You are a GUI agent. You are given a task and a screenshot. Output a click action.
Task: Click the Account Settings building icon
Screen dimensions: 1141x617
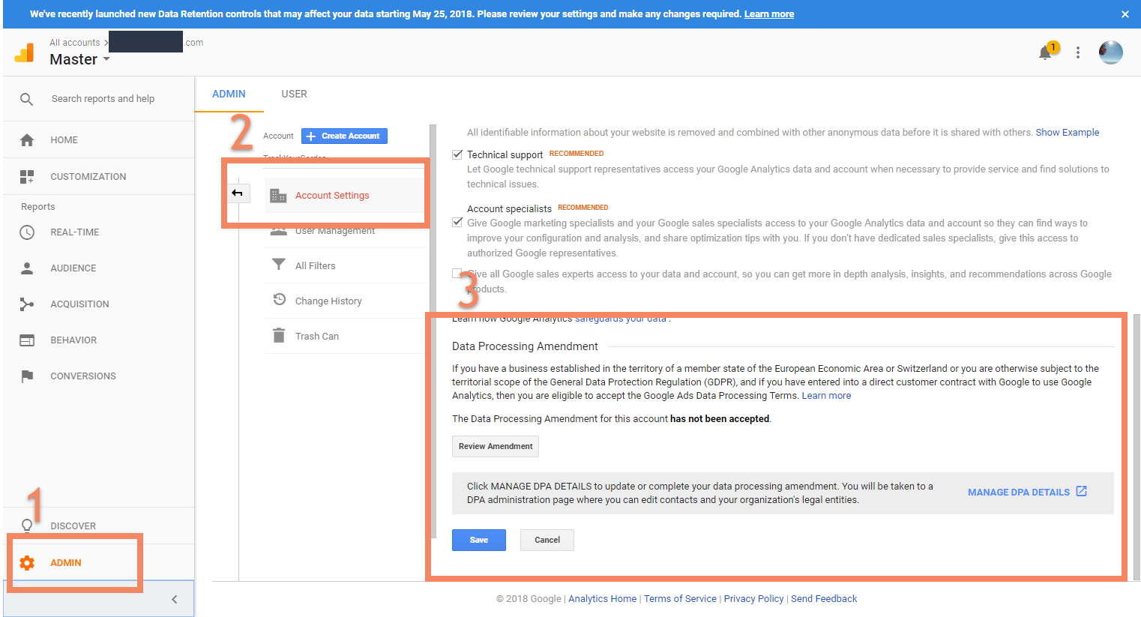pos(278,196)
